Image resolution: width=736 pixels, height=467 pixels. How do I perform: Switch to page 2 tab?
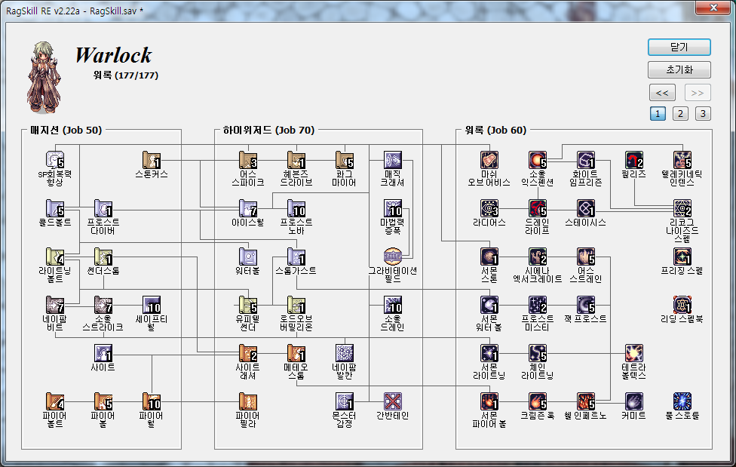(680, 114)
